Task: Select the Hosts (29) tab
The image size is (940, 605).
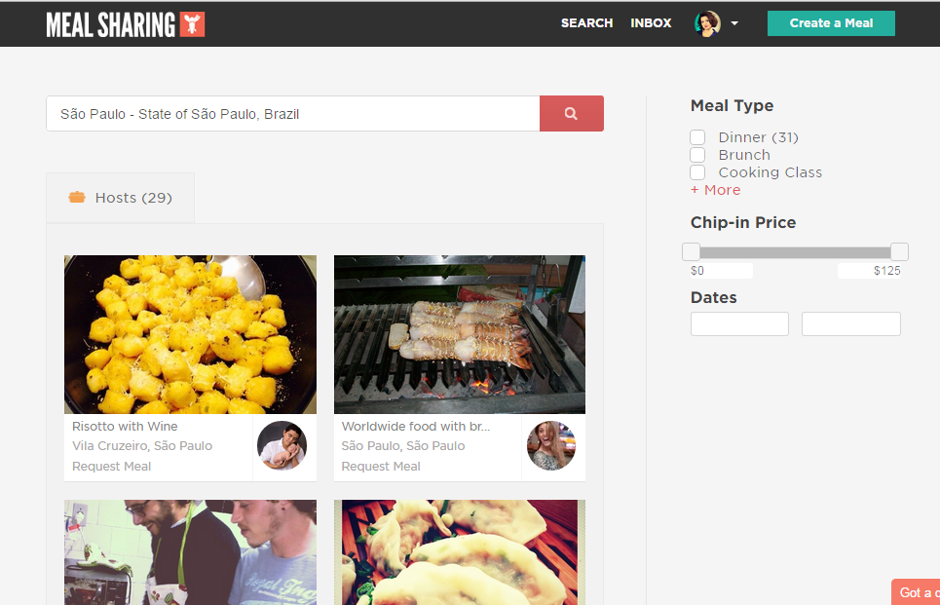Action: pyautogui.click(x=121, y=198)
